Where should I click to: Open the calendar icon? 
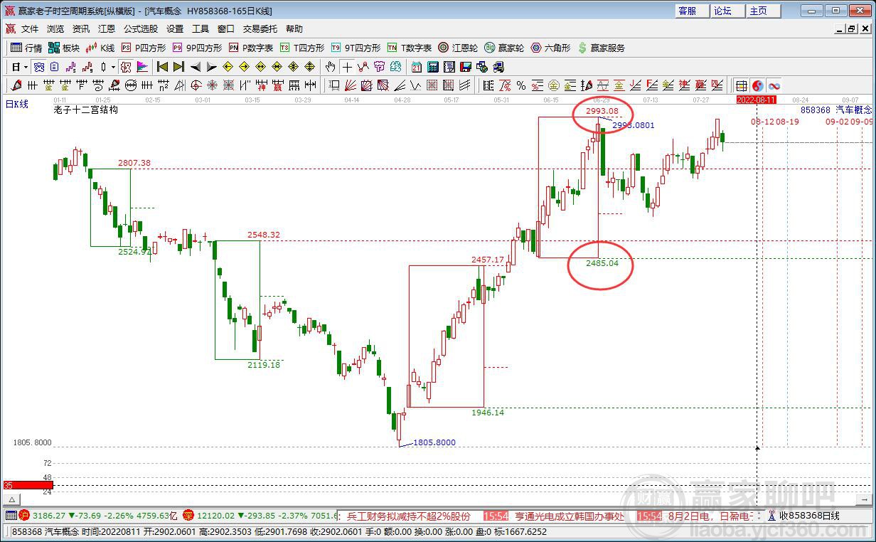coord(416,67)
